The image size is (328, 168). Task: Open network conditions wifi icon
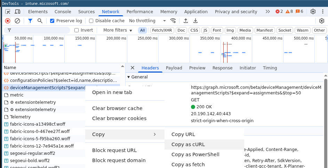[173, 21]
